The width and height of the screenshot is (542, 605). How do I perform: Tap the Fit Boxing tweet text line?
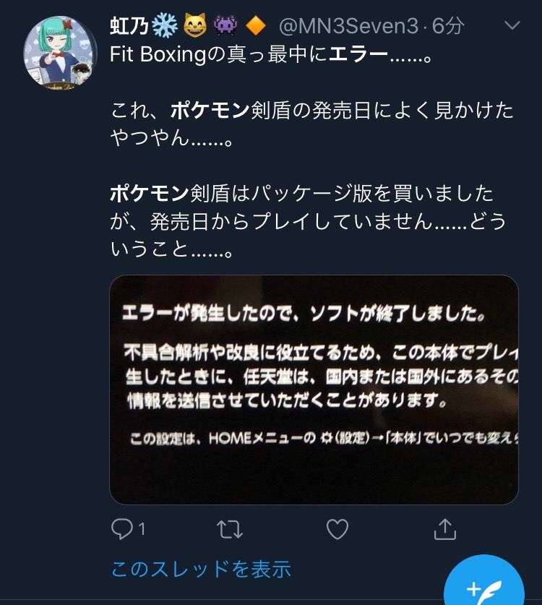pyautogui.click(x=271, y=54)
